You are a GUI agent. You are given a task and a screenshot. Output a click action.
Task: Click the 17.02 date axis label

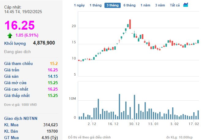point(194,124)
